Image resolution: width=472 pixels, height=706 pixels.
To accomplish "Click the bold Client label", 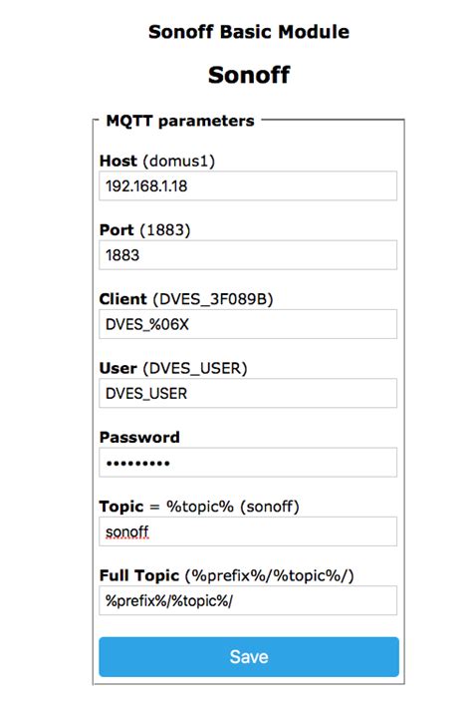I will pyautogui.click(x=123, y=299).
